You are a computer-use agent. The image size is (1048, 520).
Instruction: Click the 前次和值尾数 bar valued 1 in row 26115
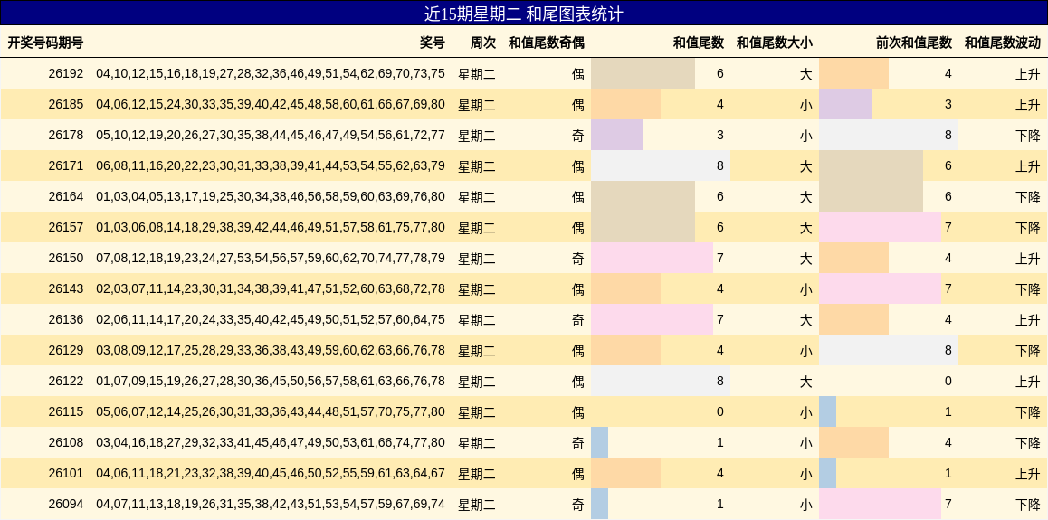tap(828, 411)
